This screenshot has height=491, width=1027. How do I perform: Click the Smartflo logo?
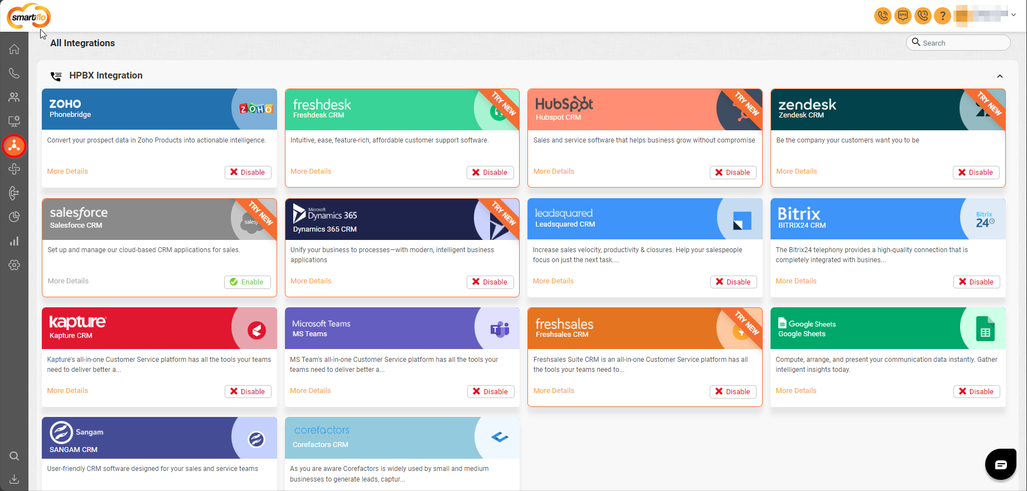pos(29,16)
